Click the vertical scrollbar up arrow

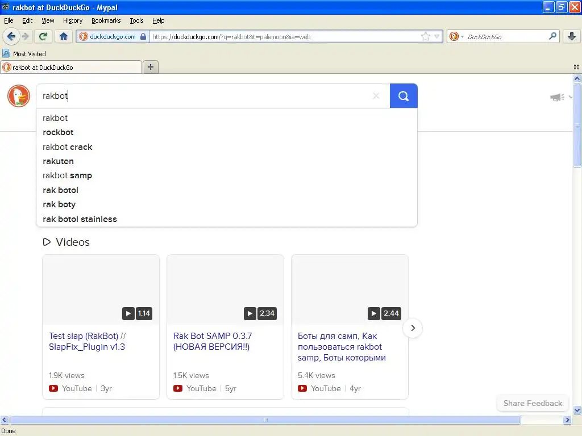pos(577,78)
